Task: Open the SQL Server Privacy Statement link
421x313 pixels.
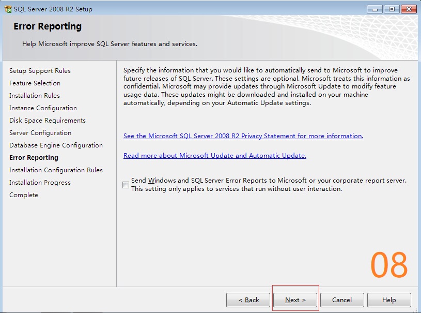Action: coord(243,136)
